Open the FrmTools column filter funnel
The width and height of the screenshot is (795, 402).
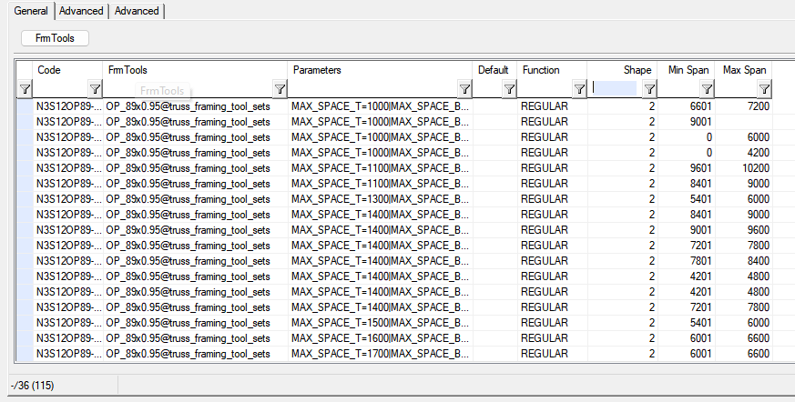[x=280, y=89]
